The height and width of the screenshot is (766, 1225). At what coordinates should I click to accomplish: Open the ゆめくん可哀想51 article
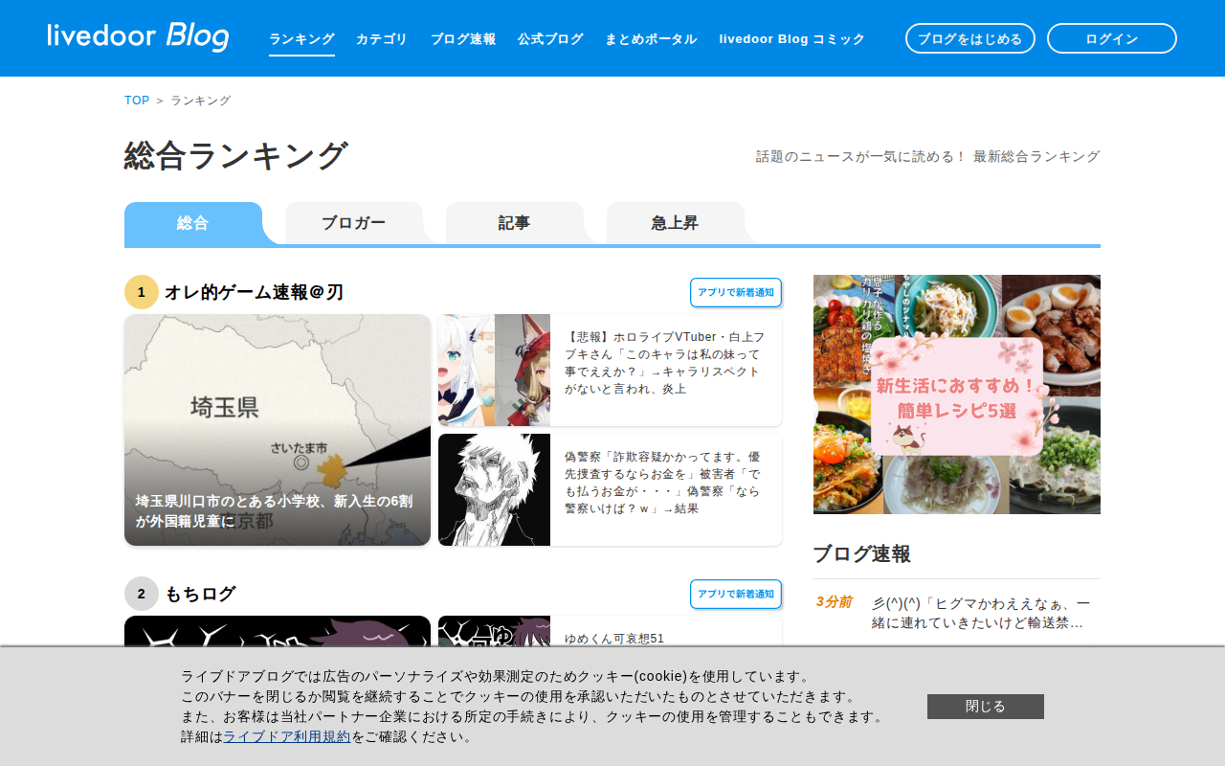pyautogui.click(x=614, y=639)
